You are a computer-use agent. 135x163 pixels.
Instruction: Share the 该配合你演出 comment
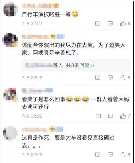click(98, 78)
